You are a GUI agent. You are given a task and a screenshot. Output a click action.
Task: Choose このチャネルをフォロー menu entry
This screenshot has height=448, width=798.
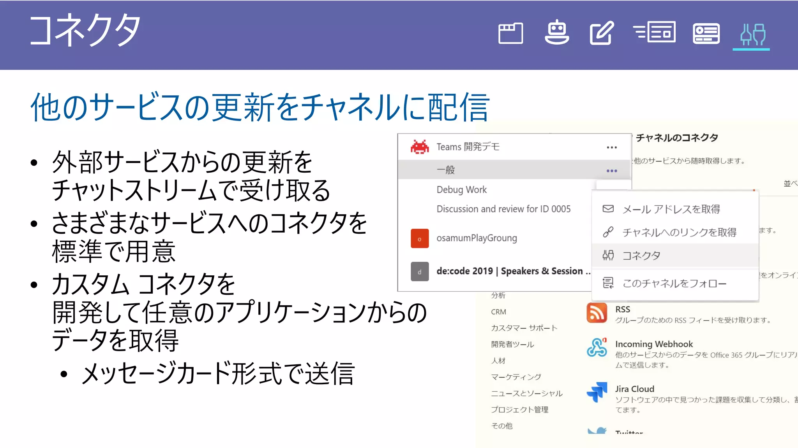point(675,283)
